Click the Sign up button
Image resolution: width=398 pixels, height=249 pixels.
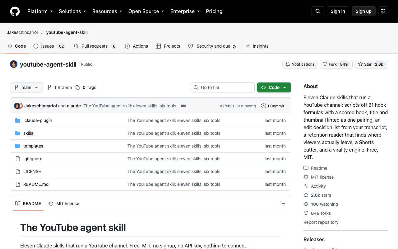point(363,11)
